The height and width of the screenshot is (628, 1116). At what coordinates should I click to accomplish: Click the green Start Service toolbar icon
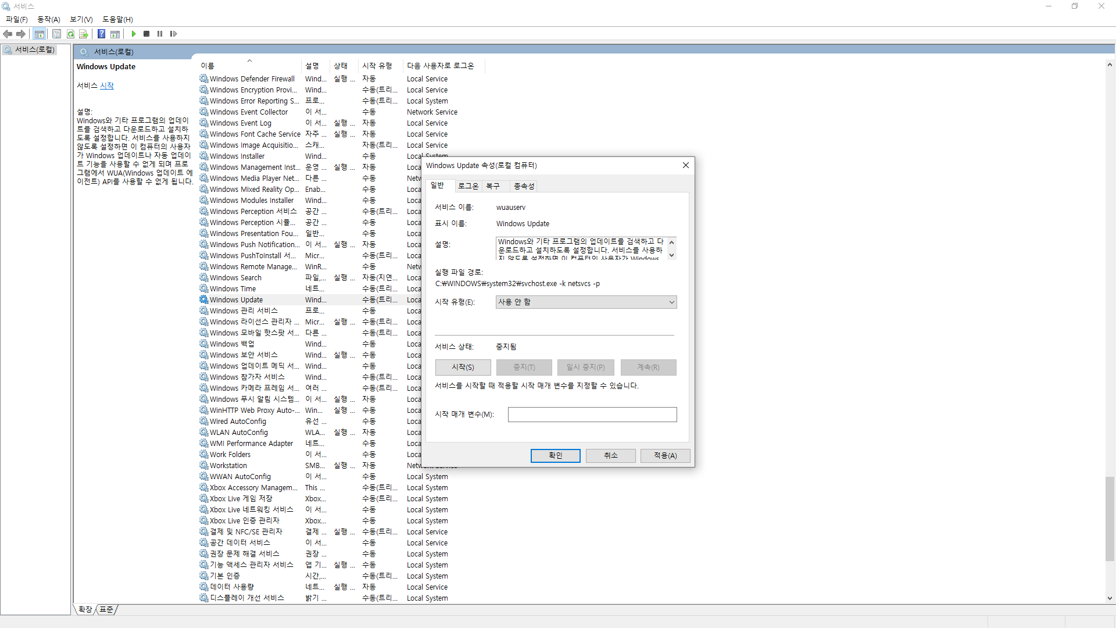[134, 34]
